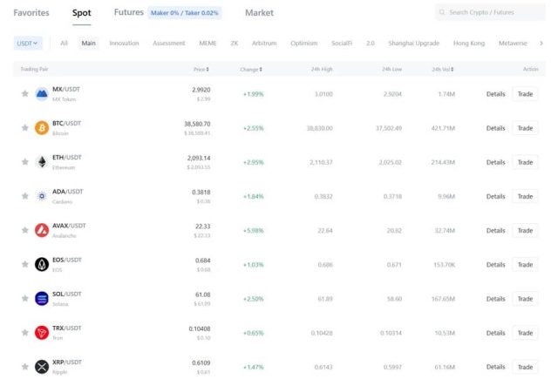Click the XRP Ripple logo icon

[41, 367]
